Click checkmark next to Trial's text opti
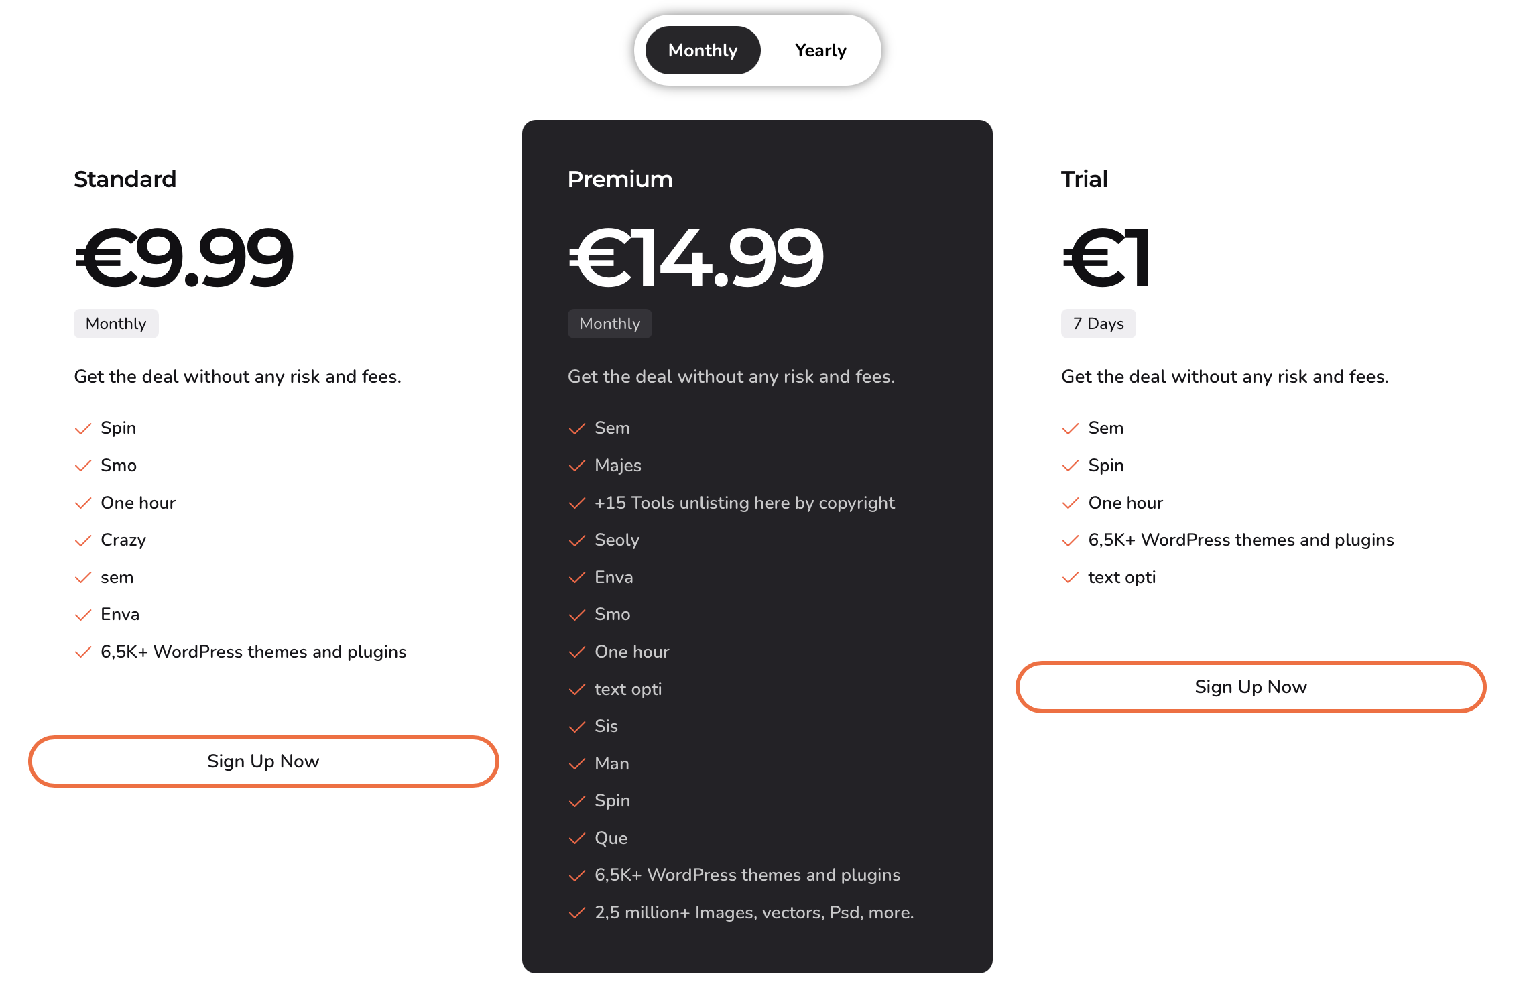 (1071, 578)
